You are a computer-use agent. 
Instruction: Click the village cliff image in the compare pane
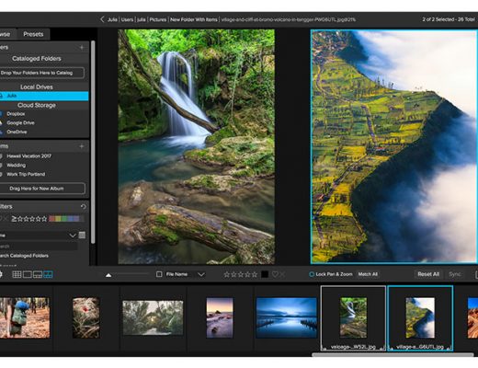coord(394,146)
